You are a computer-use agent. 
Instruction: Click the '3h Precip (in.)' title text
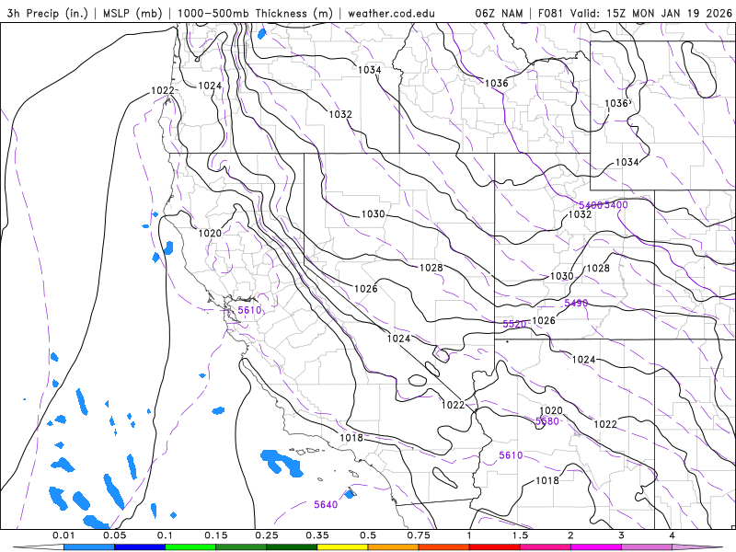pyautogui.click(x=48, y=13)
